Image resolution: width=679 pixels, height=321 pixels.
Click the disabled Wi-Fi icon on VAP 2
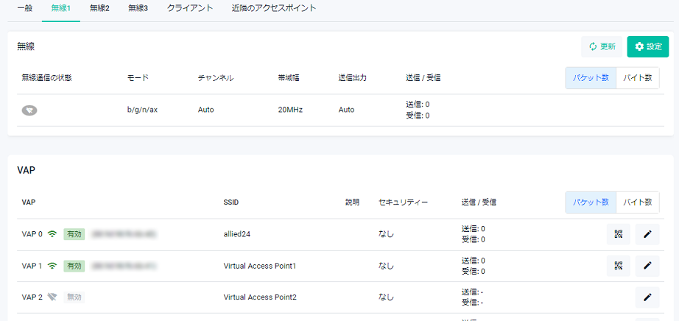click(x=52, y=297)
